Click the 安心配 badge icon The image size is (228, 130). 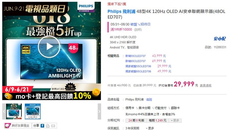click(219, 38)
